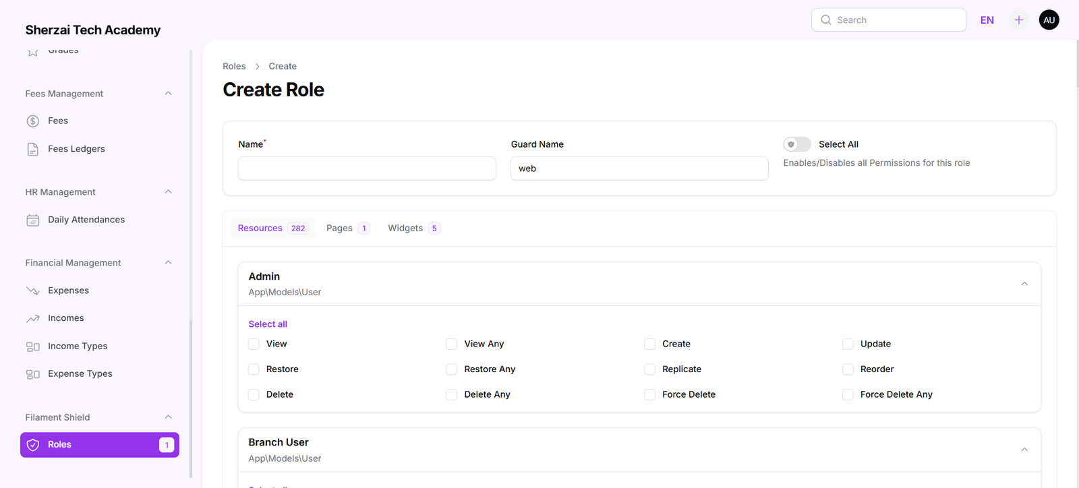Click the Daily Attendances calendar icon
1079x488 pixels.
tap(32, 220)
